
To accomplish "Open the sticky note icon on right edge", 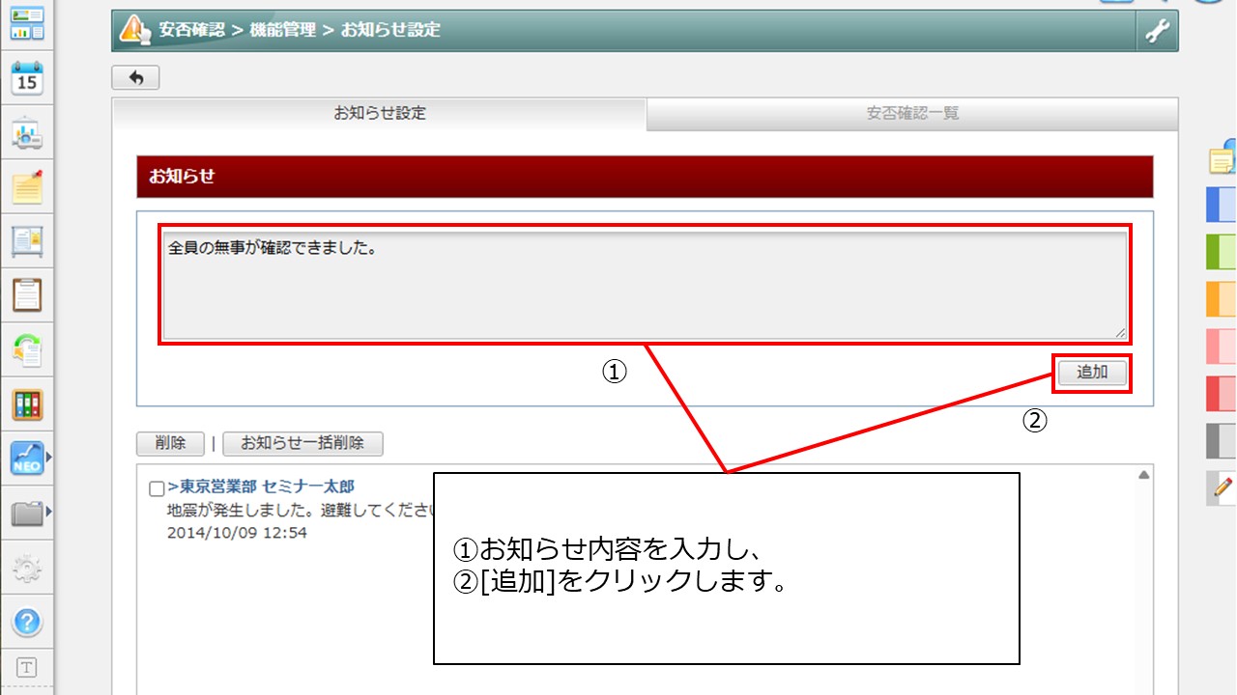I will coord(1223,157).
